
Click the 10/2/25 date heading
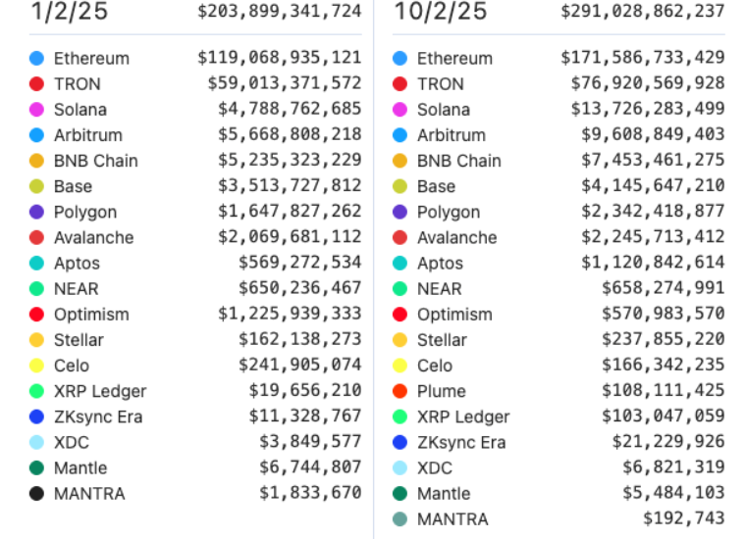coord(440,12)
